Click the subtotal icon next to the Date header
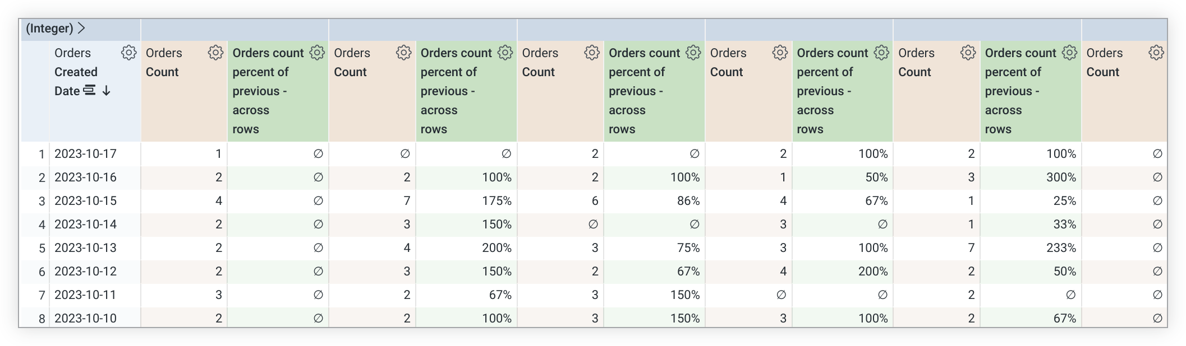Viewport: 1186px width, 346px height. pyautogui.click(x=90, y=91)
